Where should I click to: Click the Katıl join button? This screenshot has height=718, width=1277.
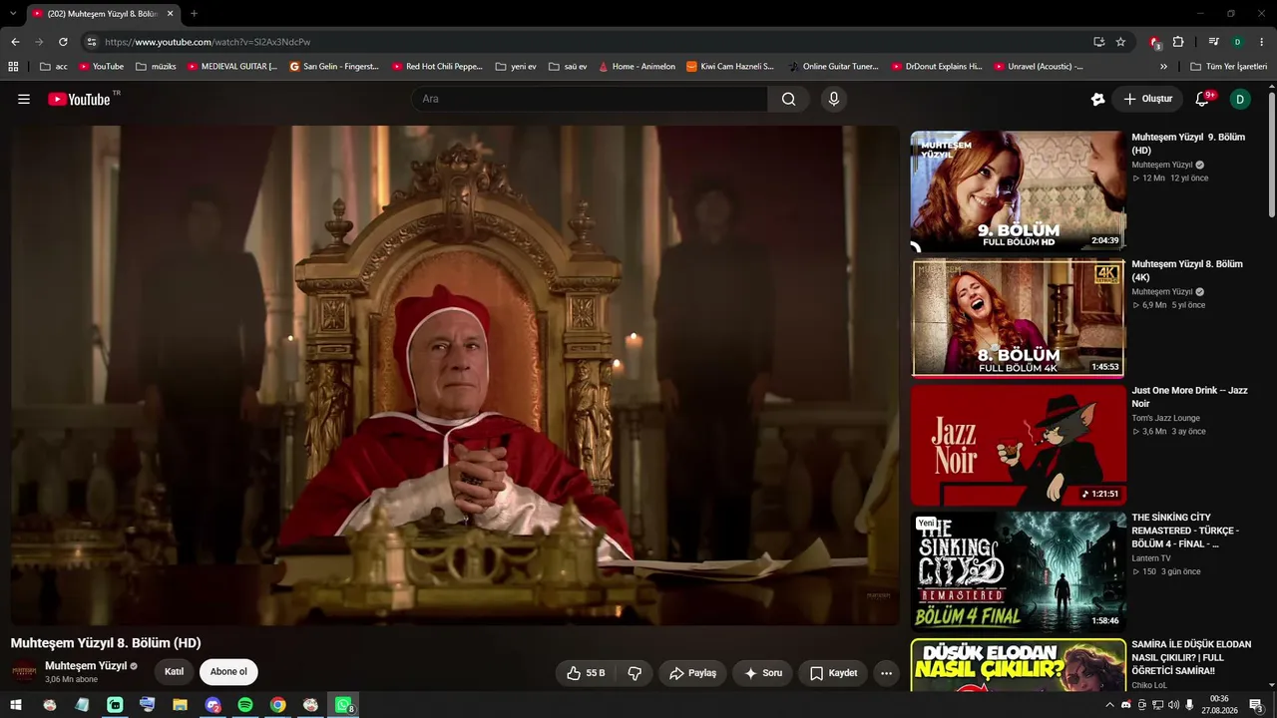(x=175, y=672)
